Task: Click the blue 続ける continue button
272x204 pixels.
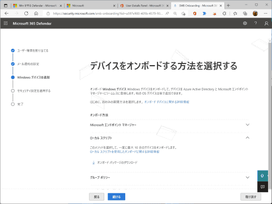Action: point(116,197)
